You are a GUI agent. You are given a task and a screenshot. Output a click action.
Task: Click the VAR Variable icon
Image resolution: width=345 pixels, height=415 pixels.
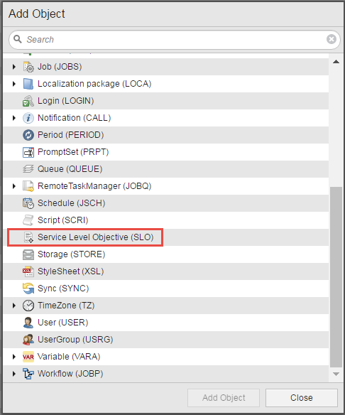tap(28, 357)
